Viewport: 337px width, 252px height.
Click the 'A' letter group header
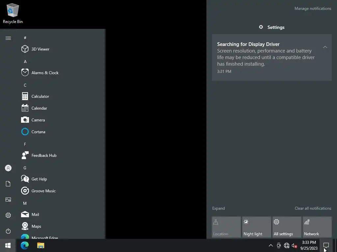point(25,61)
